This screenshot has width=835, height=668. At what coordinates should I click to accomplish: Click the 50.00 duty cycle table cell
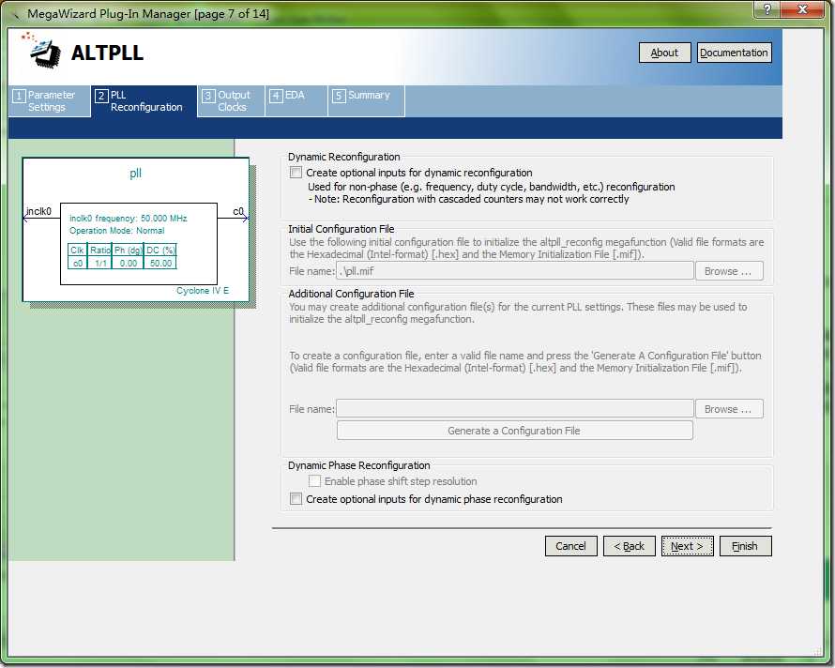(x=160, y=263)
